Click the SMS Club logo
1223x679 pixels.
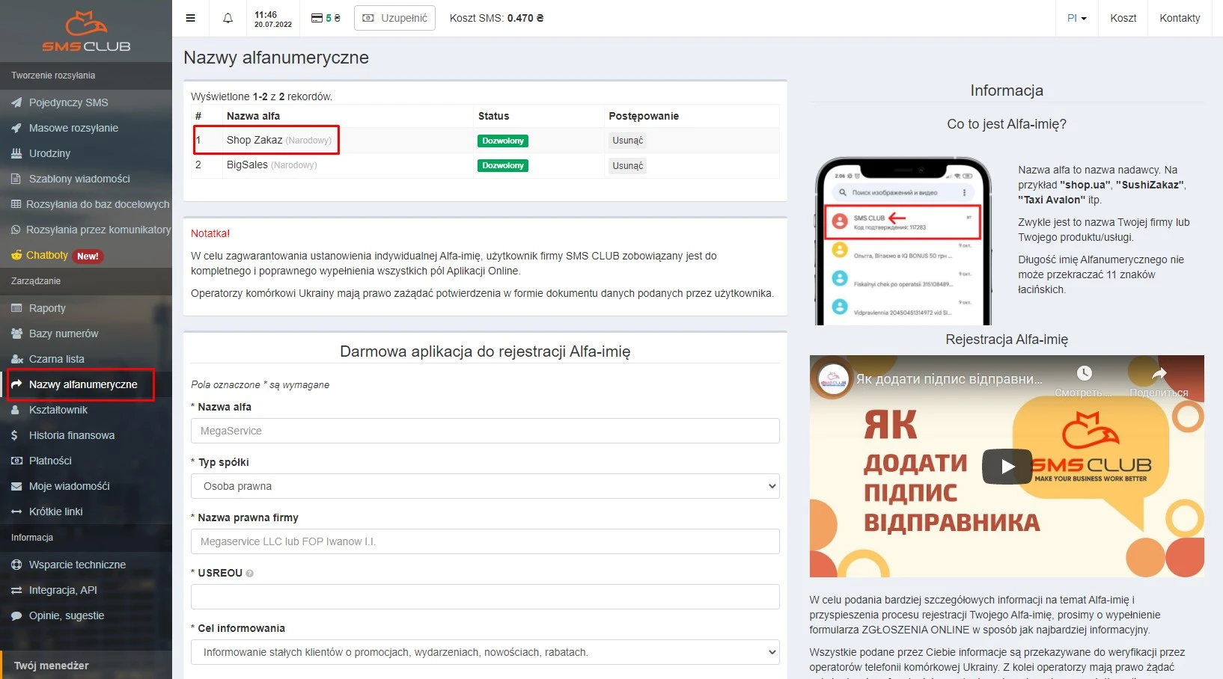pyautogui.click(x=86, y=31)
